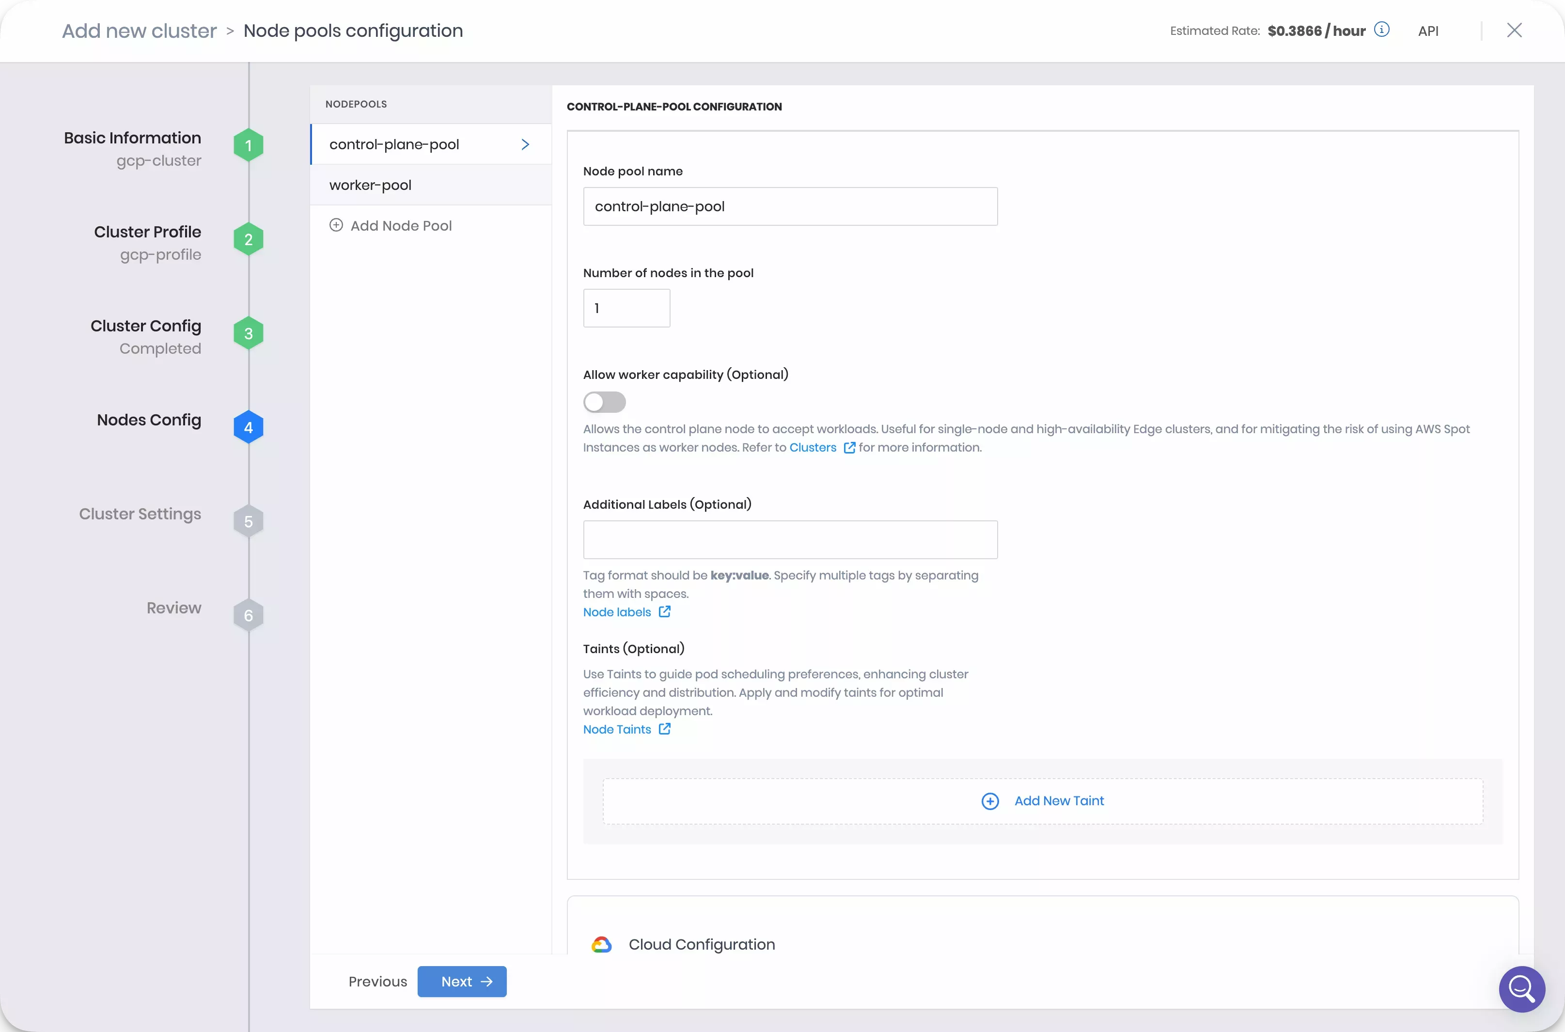The image size is (1565, 1032).
Task: Go to the Cluster Profile step
Action: tap(147, 232)
